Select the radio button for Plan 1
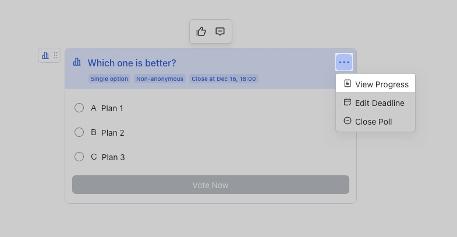This screenshot has height=237, width=457. pyautogui.click(x=79, y=108)
